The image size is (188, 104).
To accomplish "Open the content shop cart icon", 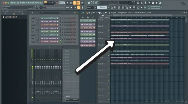I will click(145, 8).
